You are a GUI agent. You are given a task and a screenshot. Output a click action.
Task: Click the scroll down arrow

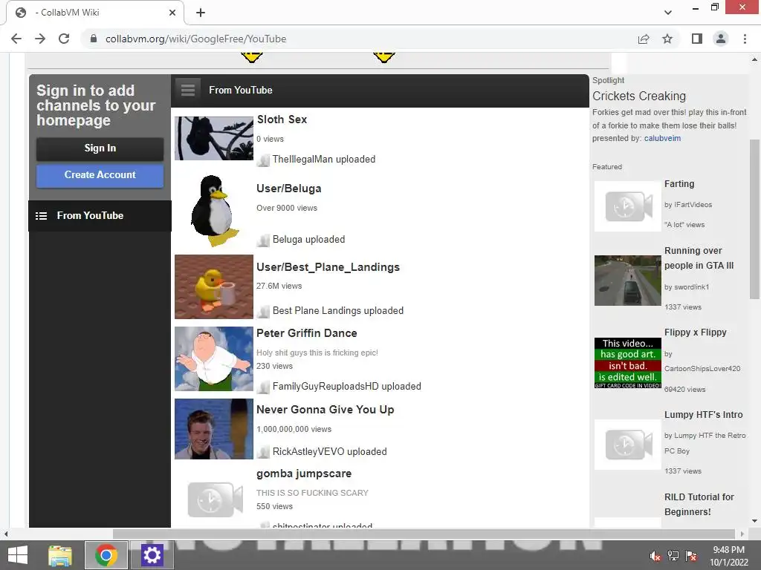[754, 521]
